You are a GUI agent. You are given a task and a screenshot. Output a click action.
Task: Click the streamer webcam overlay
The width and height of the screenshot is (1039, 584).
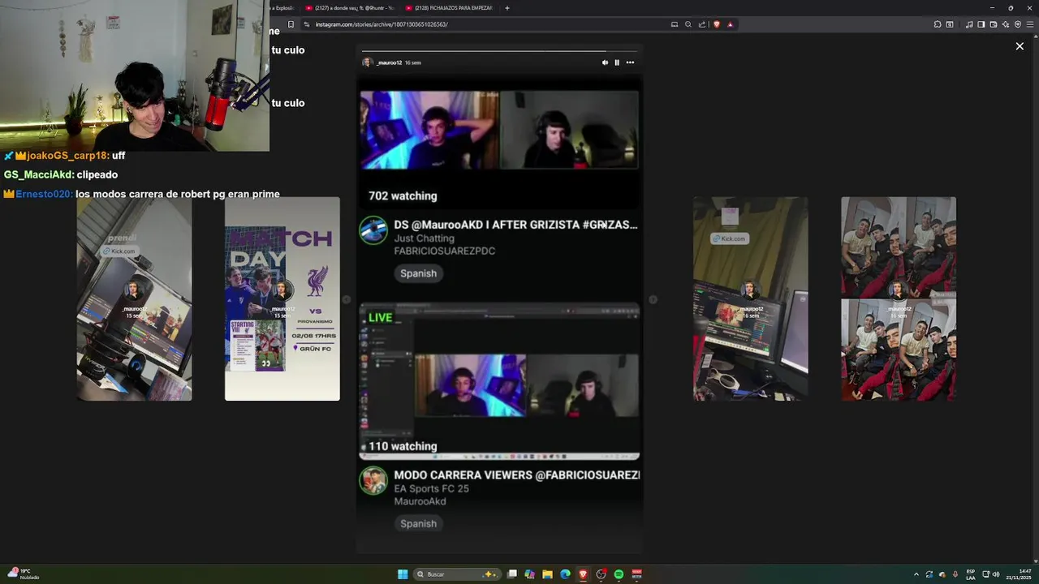pyautogui.click(x=135, y=75)
